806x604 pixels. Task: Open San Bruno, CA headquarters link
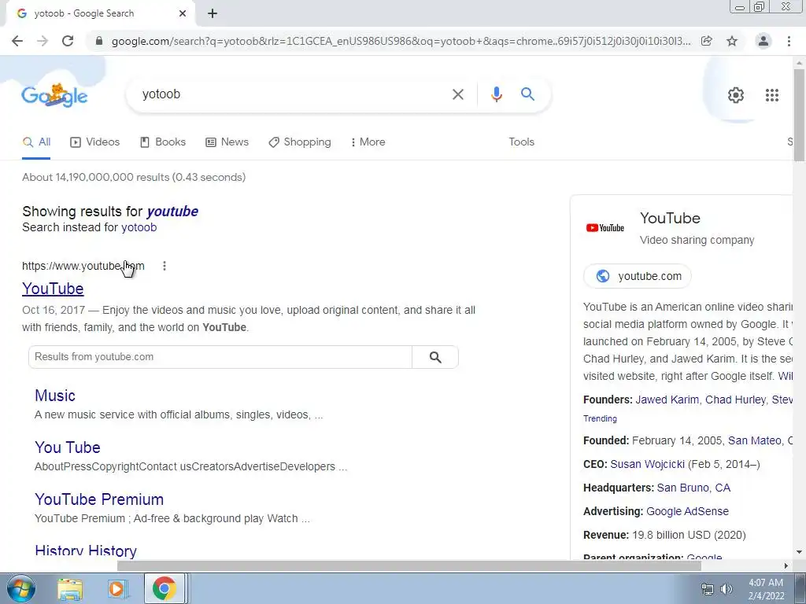click(693, 488)
